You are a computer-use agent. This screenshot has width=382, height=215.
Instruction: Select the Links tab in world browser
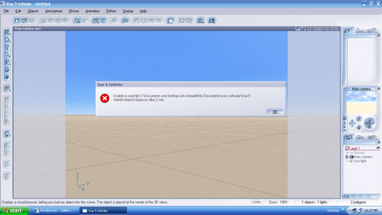(371, 138)
